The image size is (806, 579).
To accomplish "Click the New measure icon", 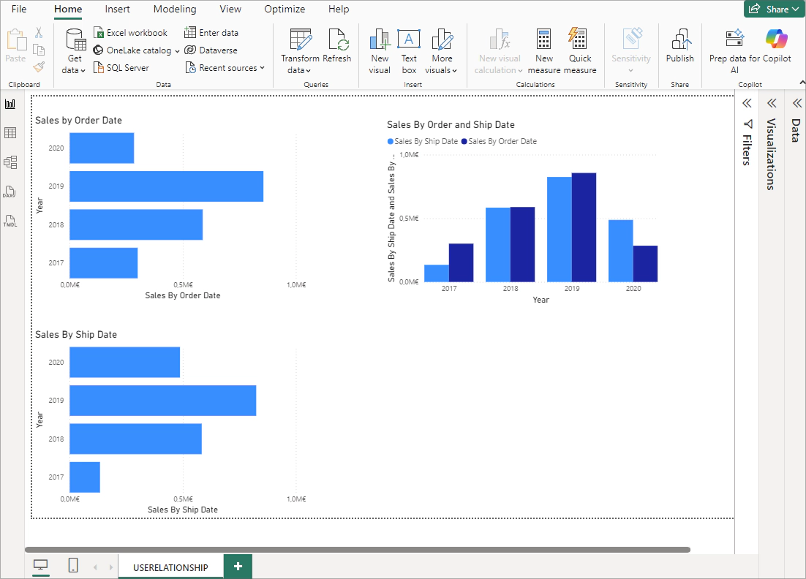I will (x=543, y=51).
